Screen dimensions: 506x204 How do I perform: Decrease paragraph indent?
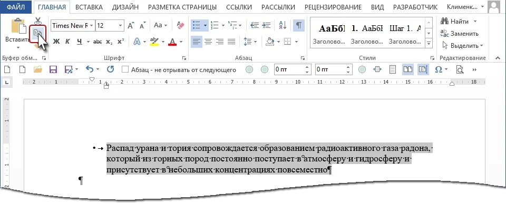(x=255, y=25)
